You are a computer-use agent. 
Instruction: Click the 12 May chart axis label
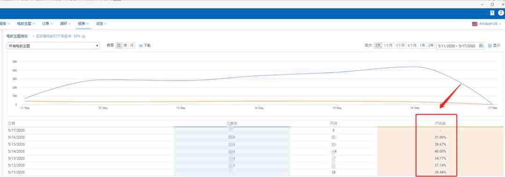pyautogui.click(x=103, y=108)
